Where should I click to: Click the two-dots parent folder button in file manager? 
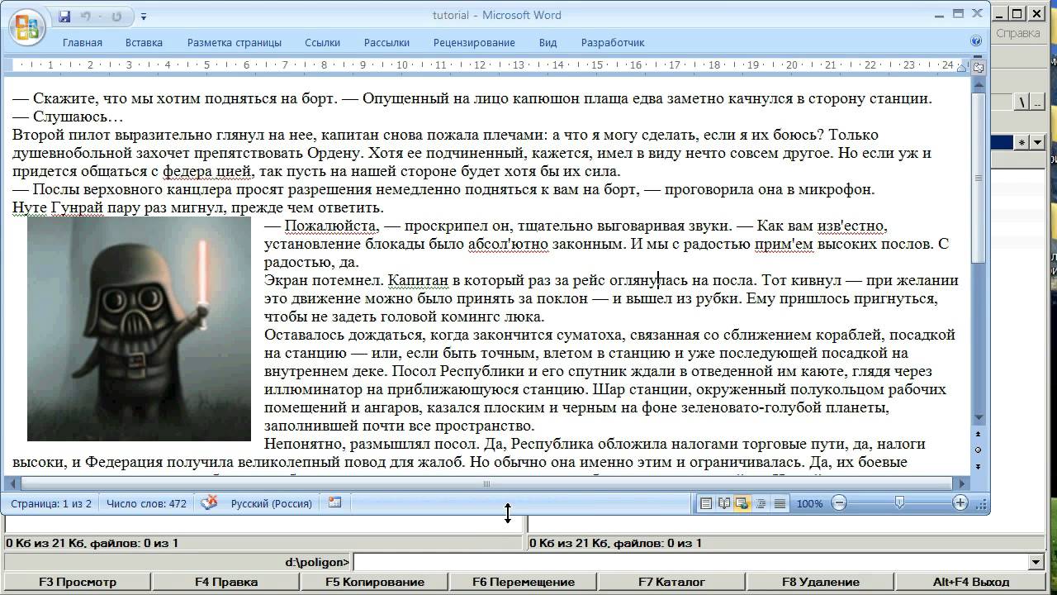point(1037,102)
